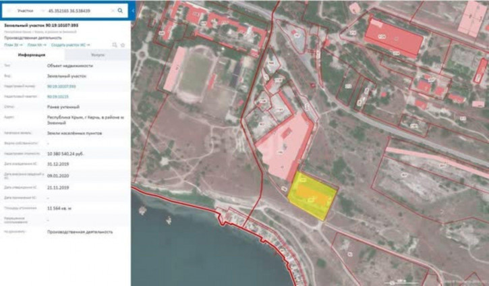489x286 pixels.
Task: Collapse the left information panel
Action: [133, 11]
